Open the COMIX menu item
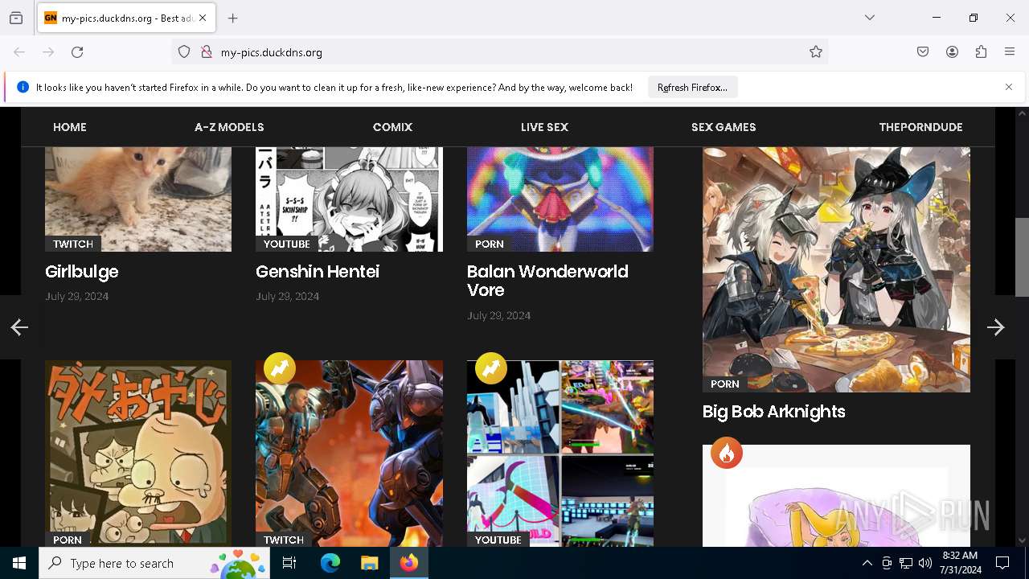 coord(392,127)
